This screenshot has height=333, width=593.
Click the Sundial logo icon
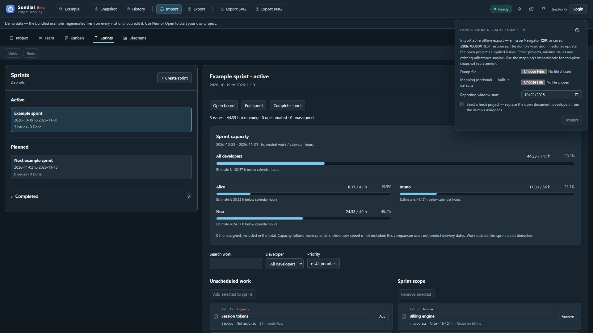pyautogui.click(x=10, y=9)
